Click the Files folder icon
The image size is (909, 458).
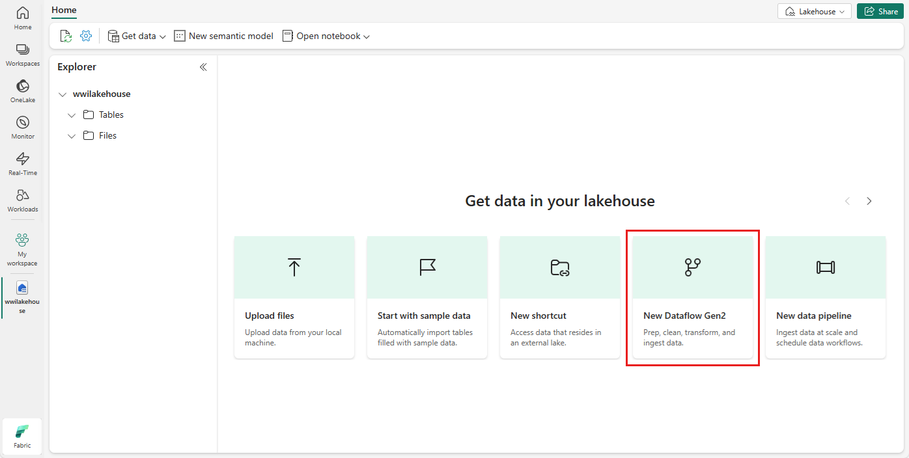click(x=89, y=135)
